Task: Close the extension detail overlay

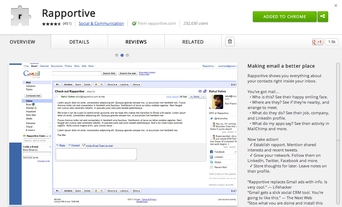Action: click(x=336, y=5)
